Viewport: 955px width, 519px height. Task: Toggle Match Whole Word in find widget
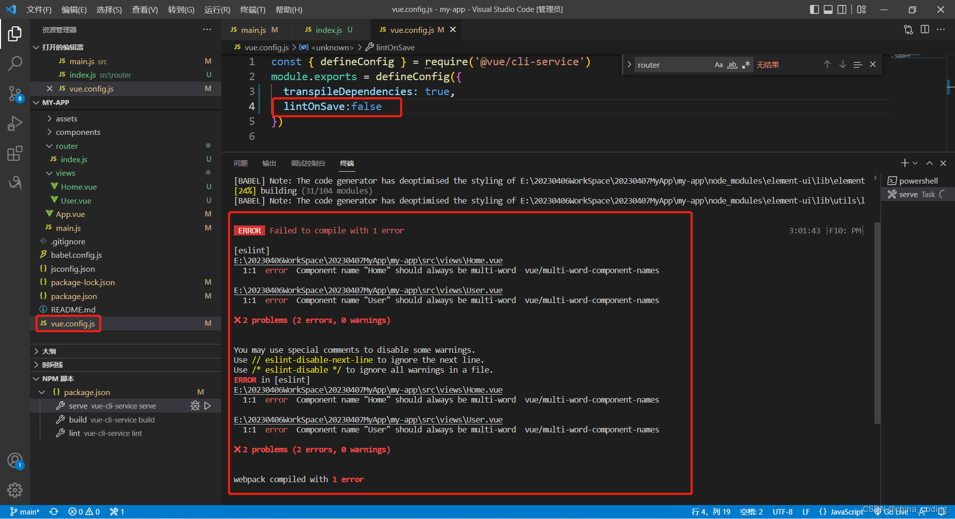pos(732,65)
